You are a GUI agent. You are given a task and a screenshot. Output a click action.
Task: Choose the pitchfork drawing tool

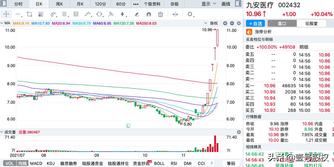point(111,14)
